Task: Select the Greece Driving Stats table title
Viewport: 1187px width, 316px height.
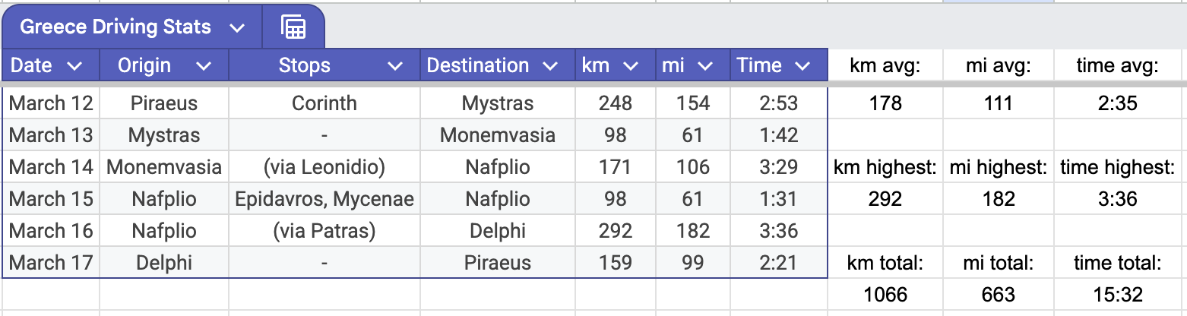Action: coord(116,27)
